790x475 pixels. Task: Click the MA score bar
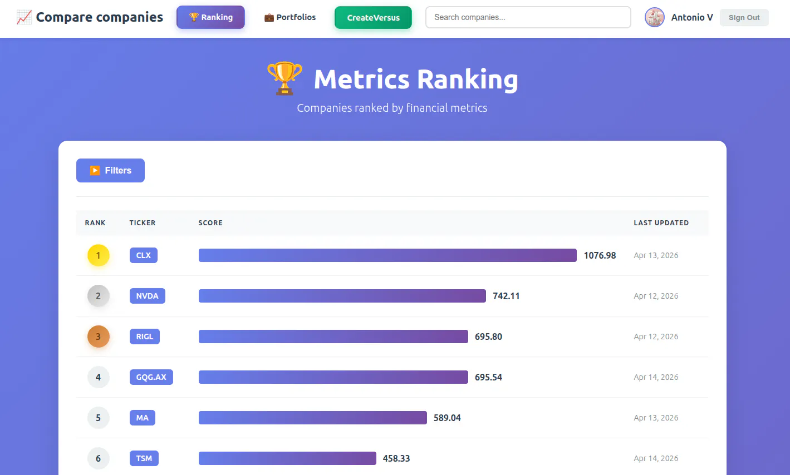(313, 418)
